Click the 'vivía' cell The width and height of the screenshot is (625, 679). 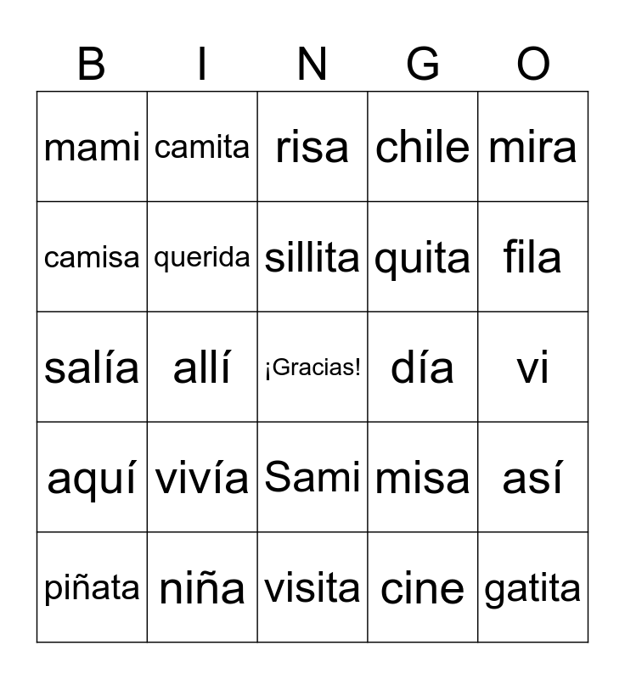[202, 478]
